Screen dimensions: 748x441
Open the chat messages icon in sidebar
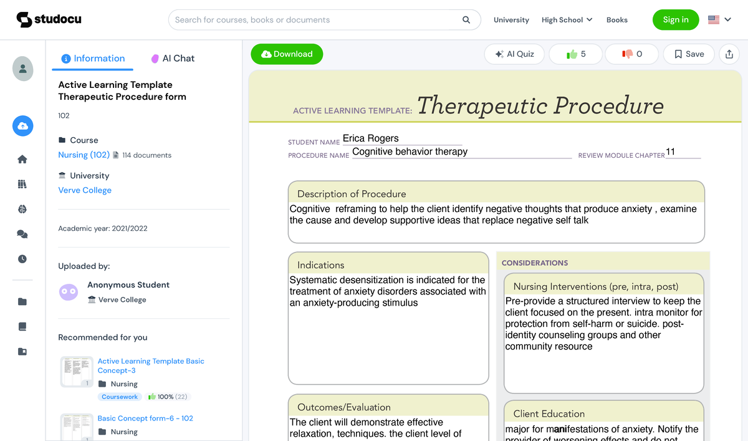22,234
